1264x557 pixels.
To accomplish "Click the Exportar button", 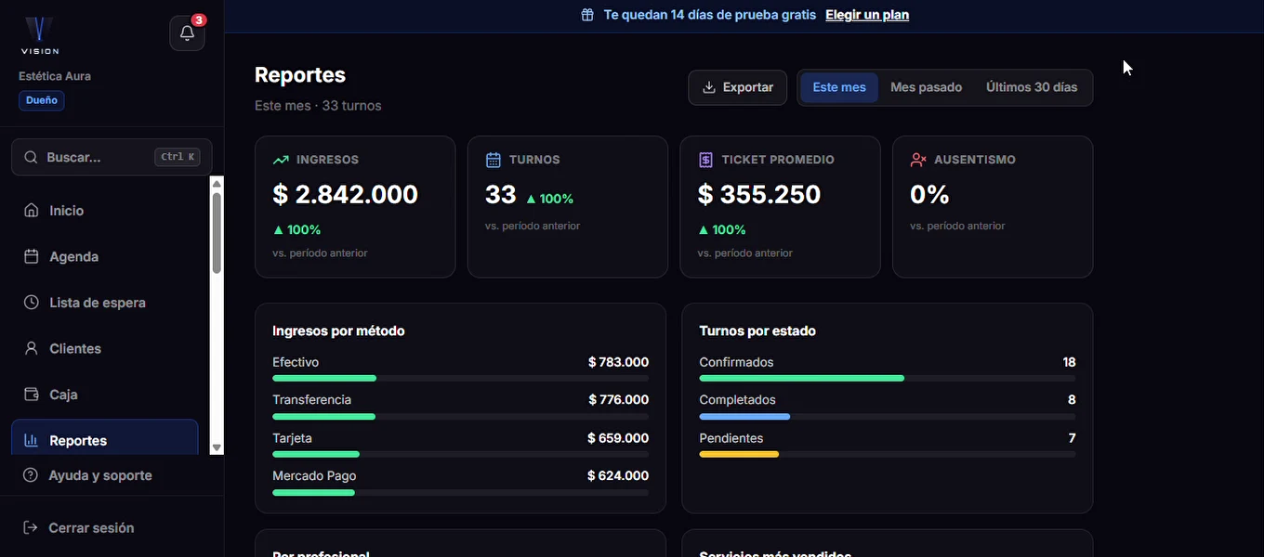I will [x=738, y=87].
